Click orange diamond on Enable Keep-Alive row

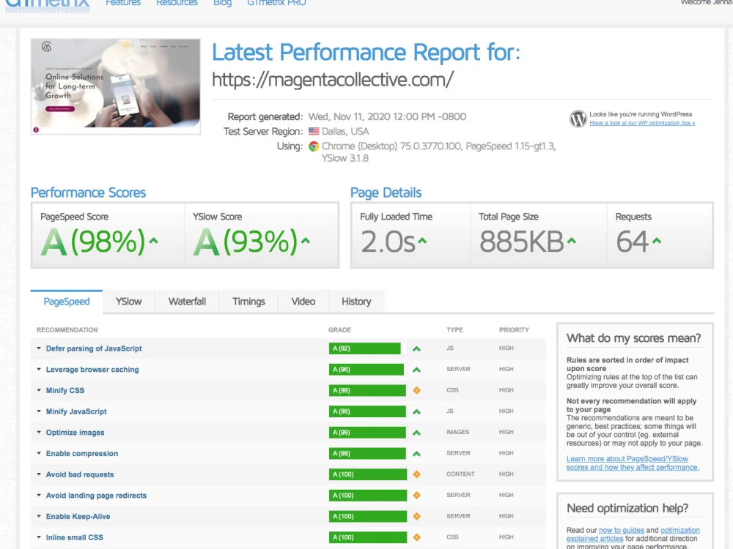[416, 516]
